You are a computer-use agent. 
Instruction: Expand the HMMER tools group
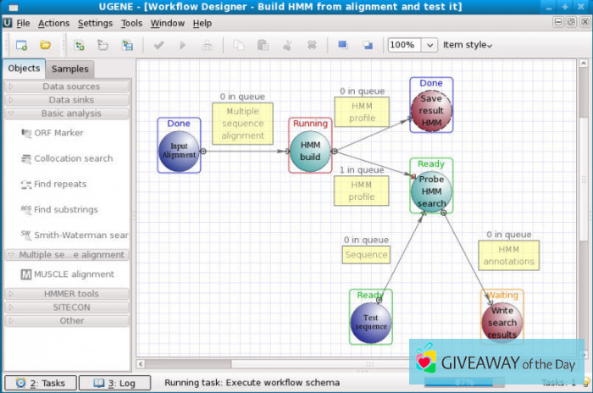coord(69,294)
